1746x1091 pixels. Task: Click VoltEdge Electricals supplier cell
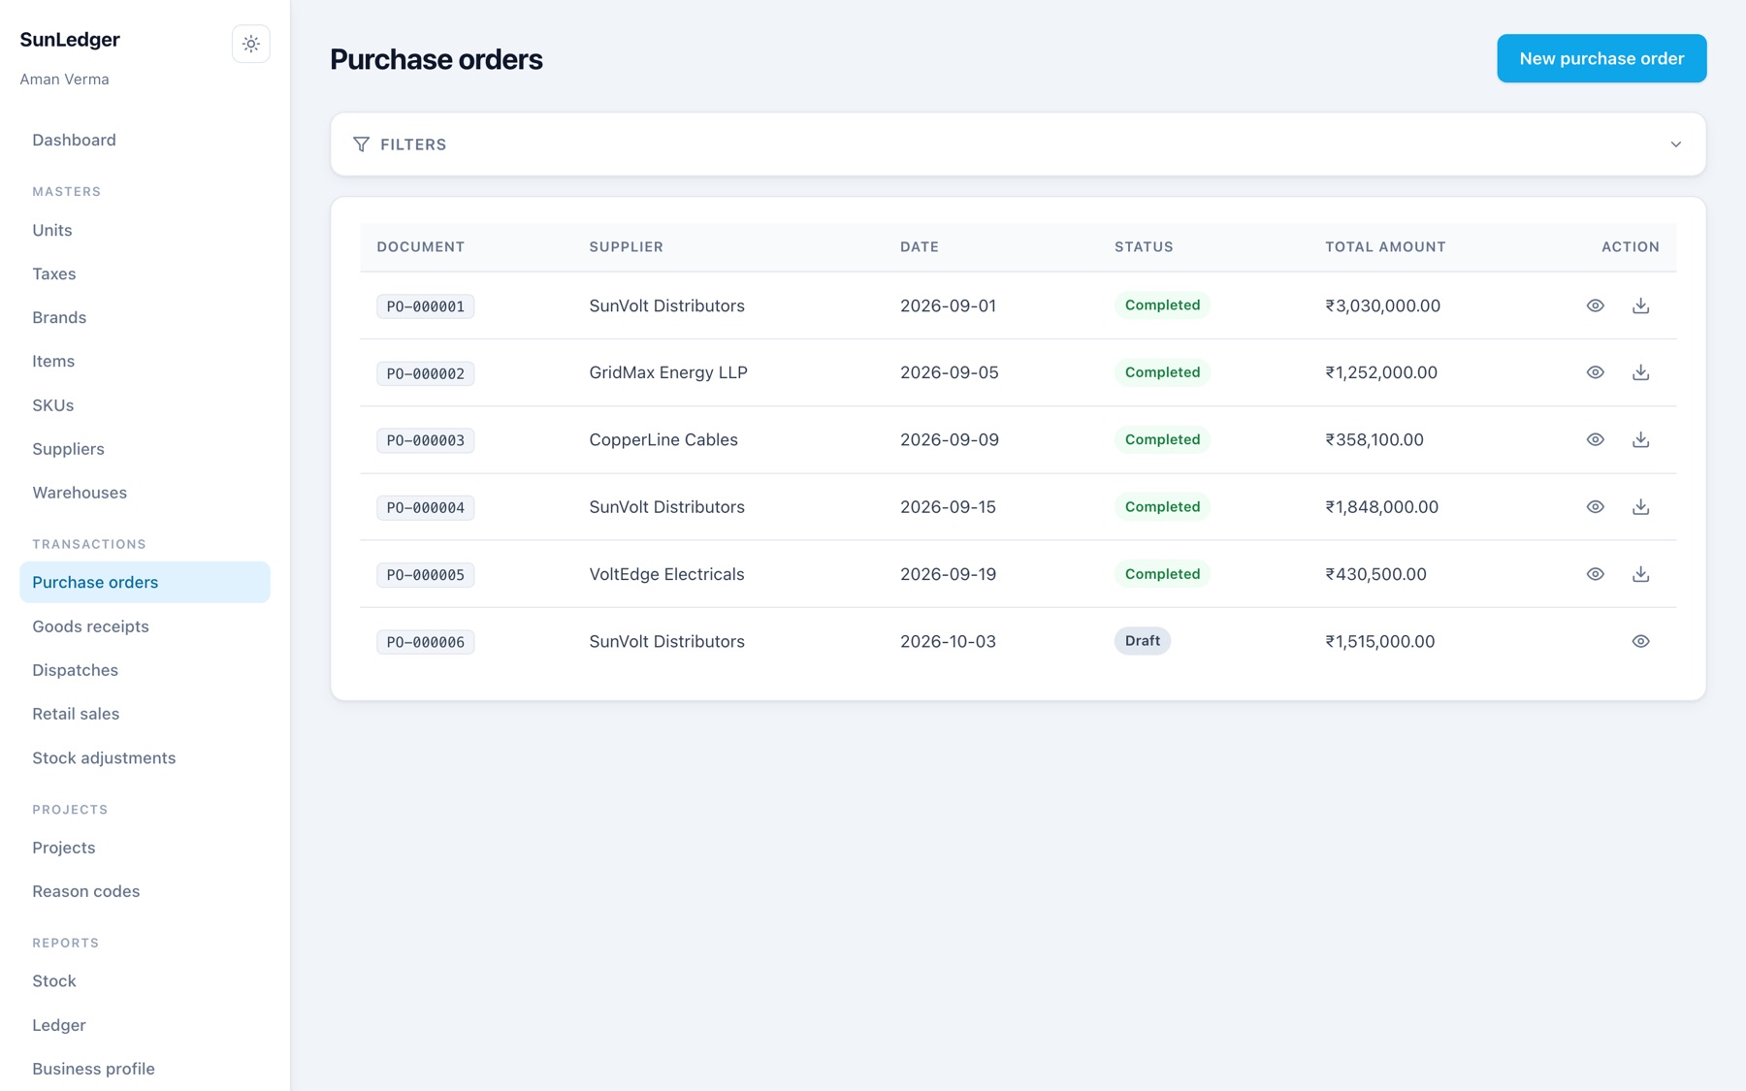666,574
